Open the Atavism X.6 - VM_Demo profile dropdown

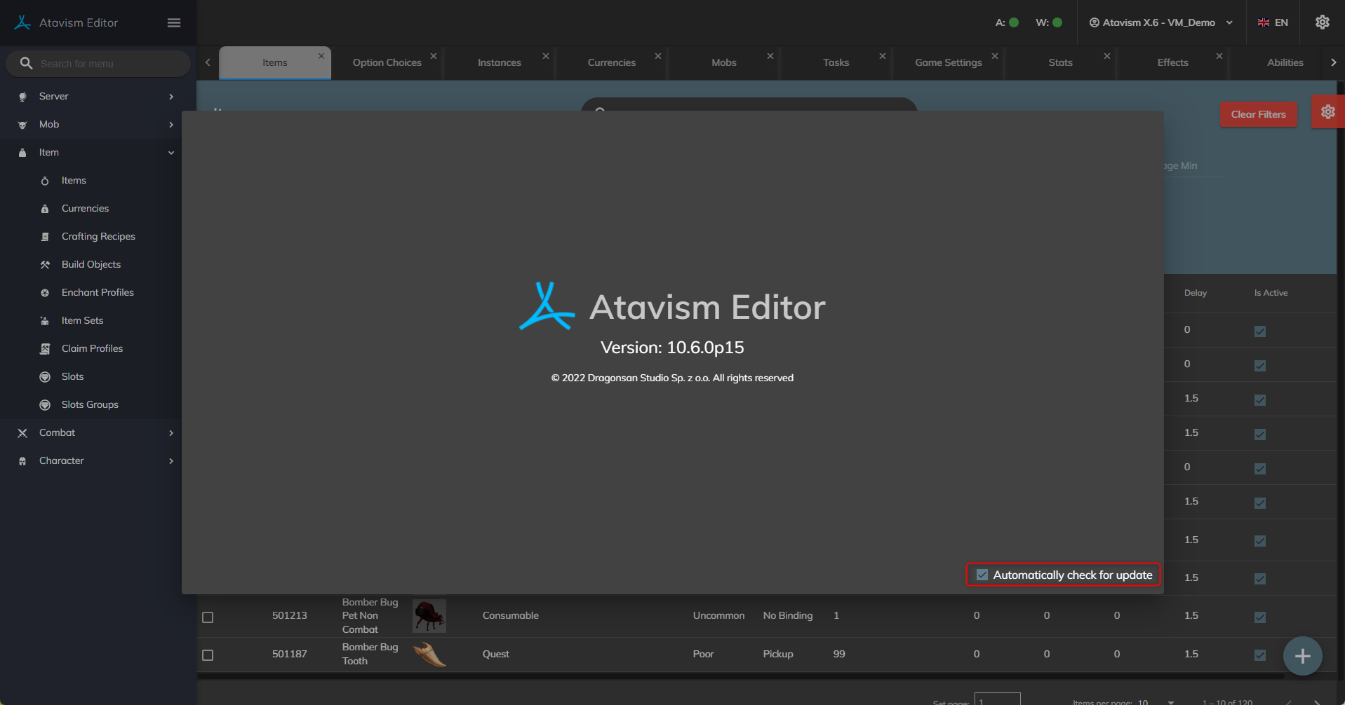point(1160,22)
